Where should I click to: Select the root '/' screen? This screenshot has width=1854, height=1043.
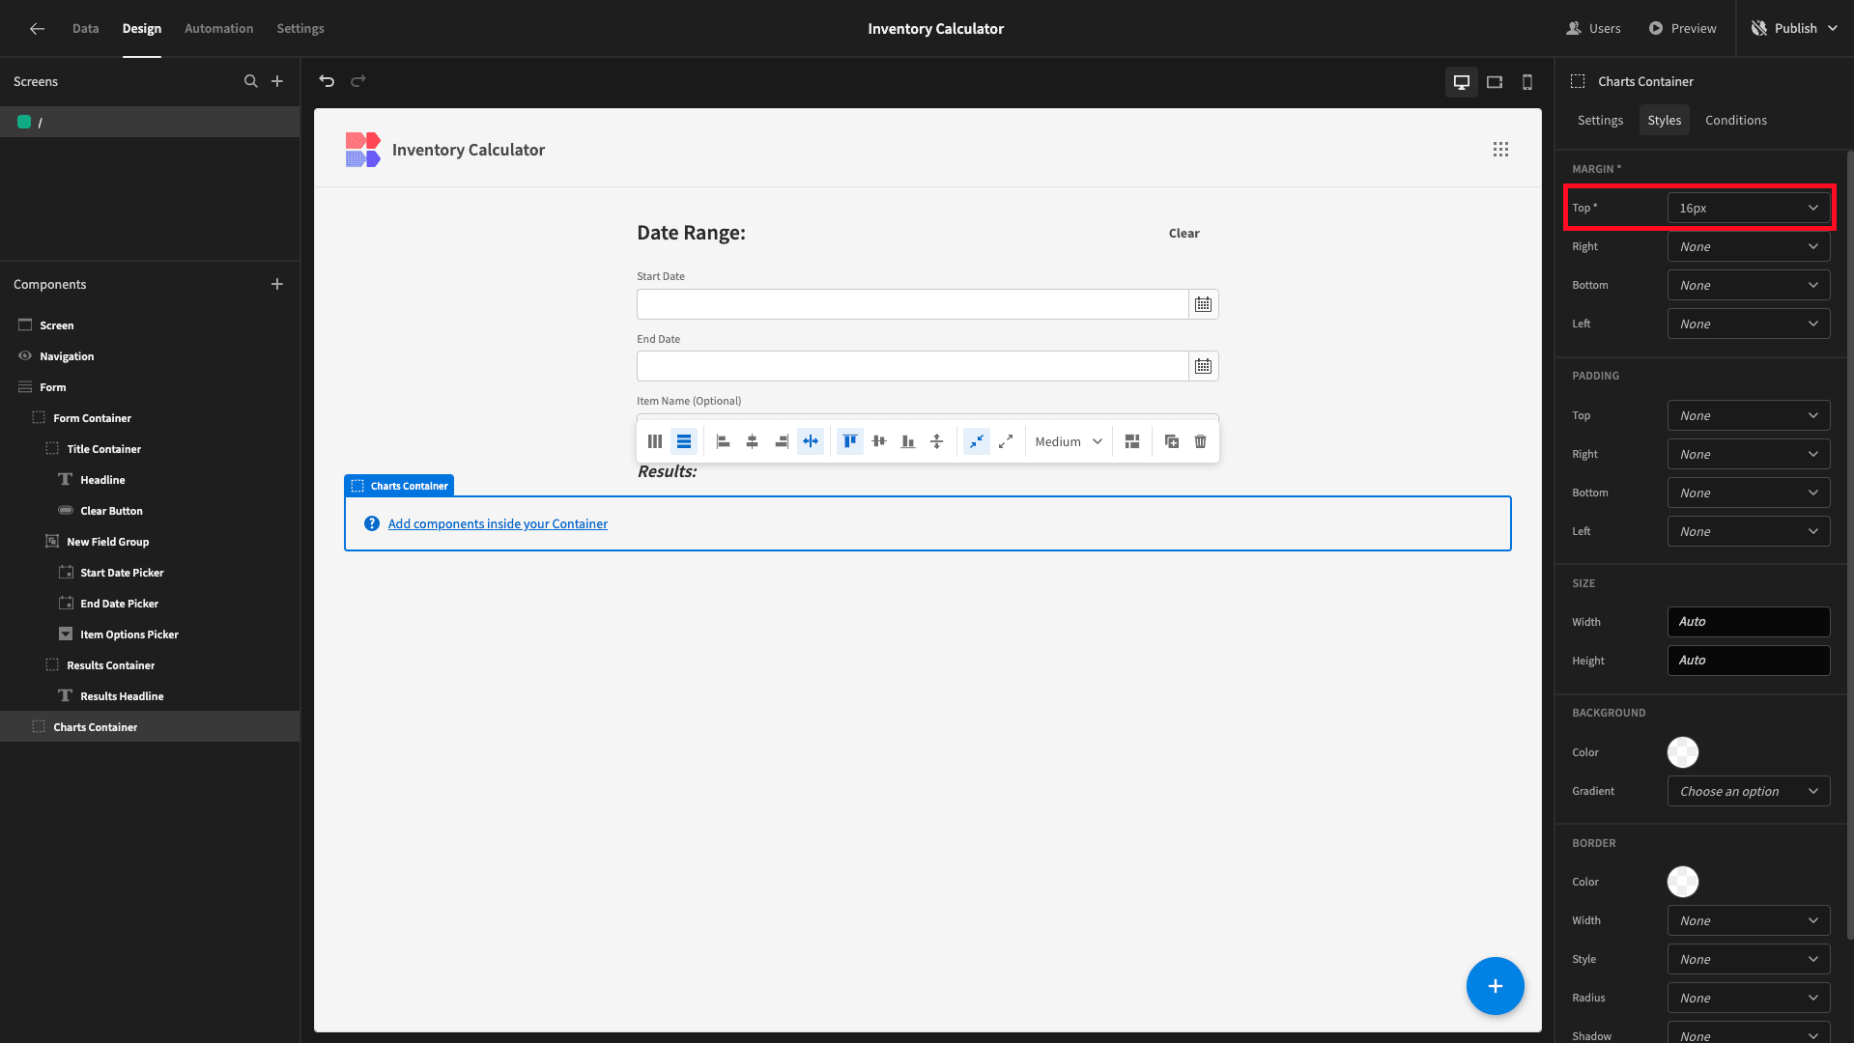(150, 122)
